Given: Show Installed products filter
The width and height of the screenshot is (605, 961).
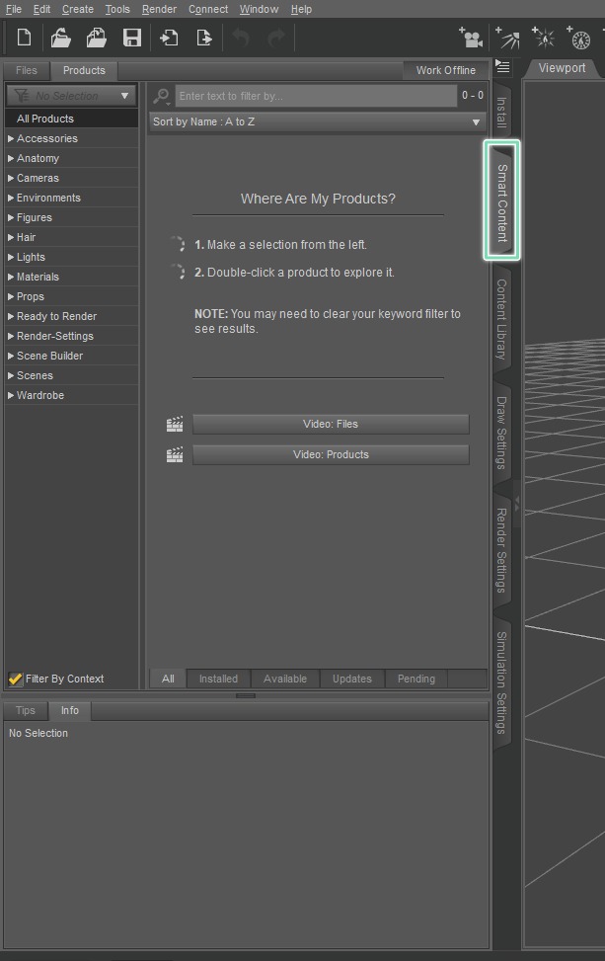Looking at the screenshot, I should pos(218,679).
